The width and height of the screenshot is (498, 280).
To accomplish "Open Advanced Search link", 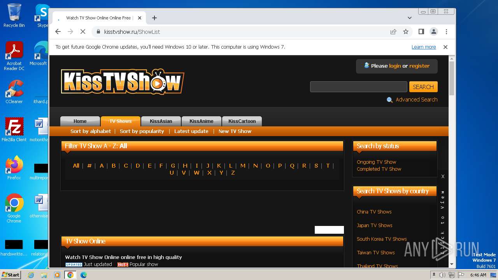I will pos(416,100).
